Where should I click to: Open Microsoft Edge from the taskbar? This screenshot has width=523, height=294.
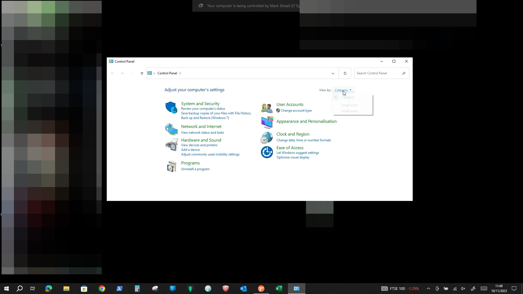coord(49,289)
